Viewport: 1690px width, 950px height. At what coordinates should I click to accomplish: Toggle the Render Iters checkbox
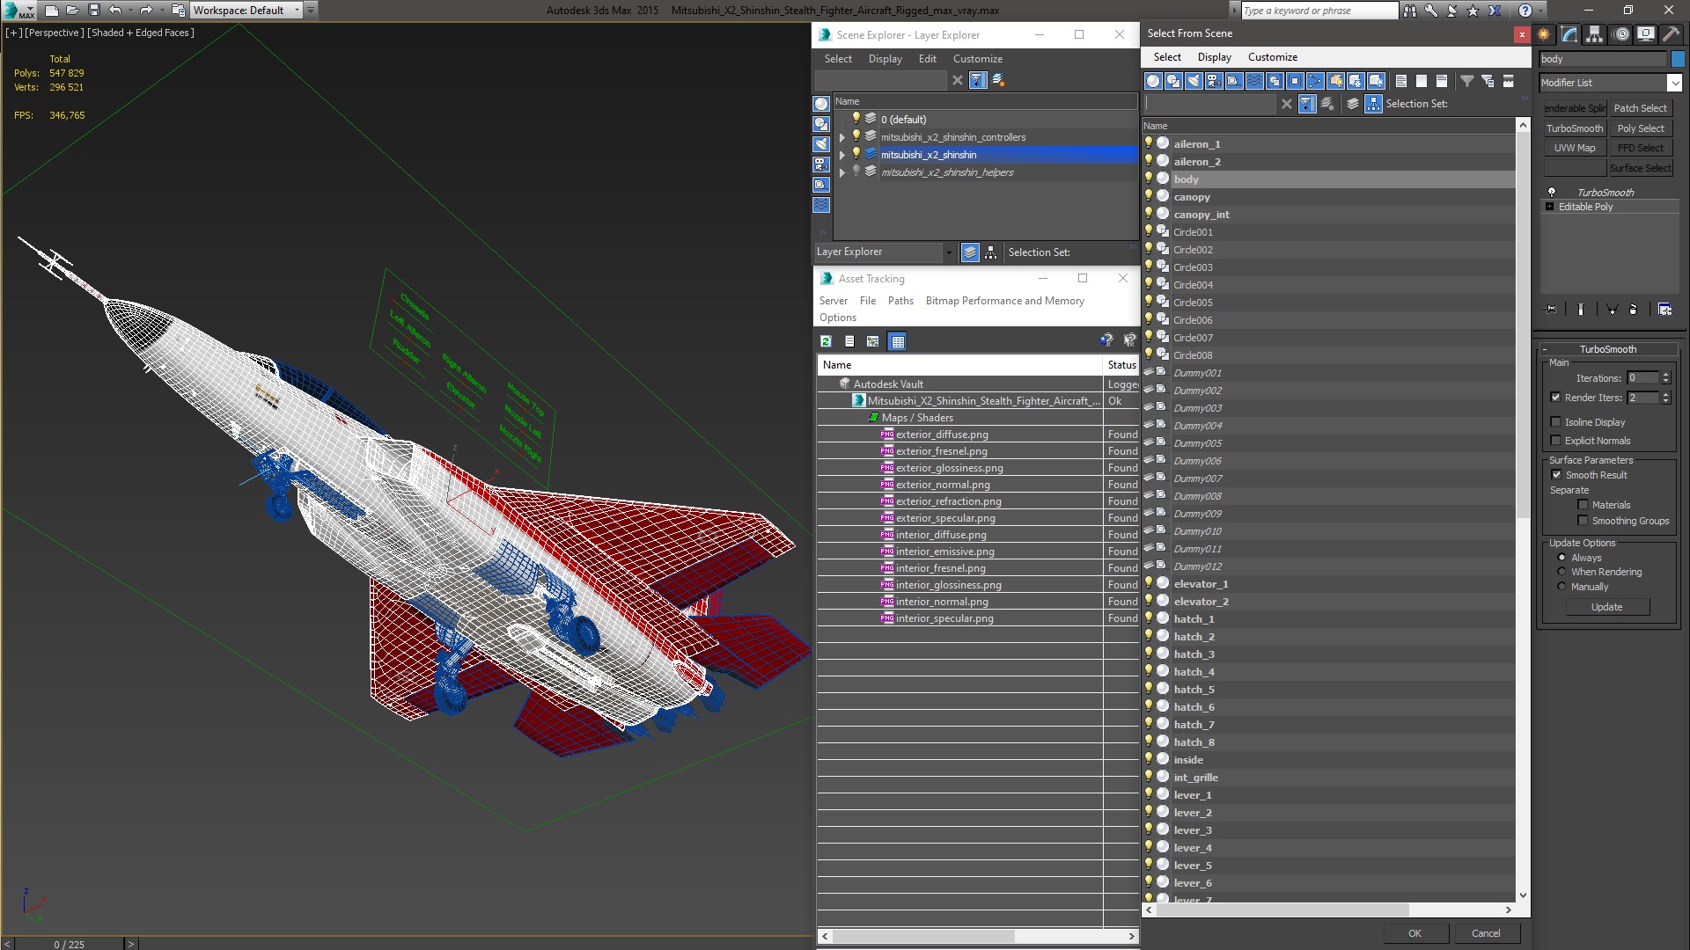(x=1555, y=398)
